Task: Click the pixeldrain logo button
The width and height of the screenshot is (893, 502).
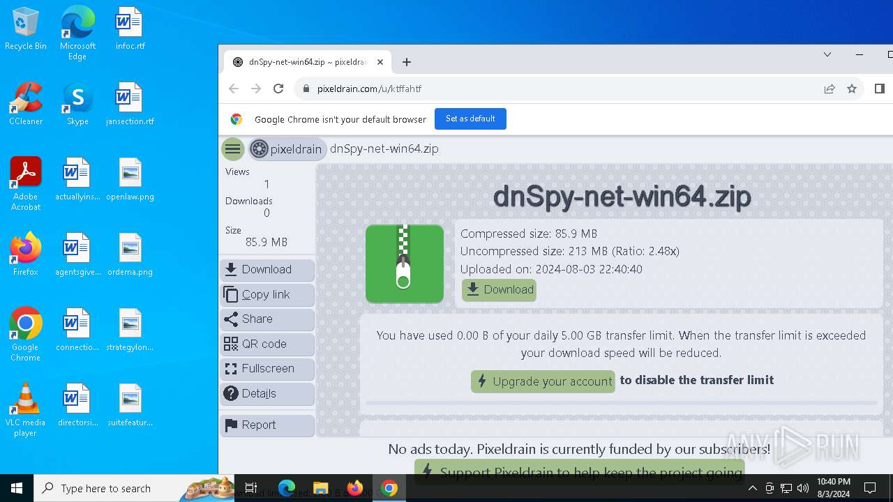Action: pyautogui.click(x=287, y=149)
